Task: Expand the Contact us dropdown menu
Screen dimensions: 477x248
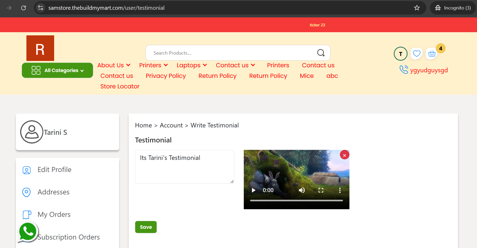Action: pyautogui.click(x=235, y=65)
